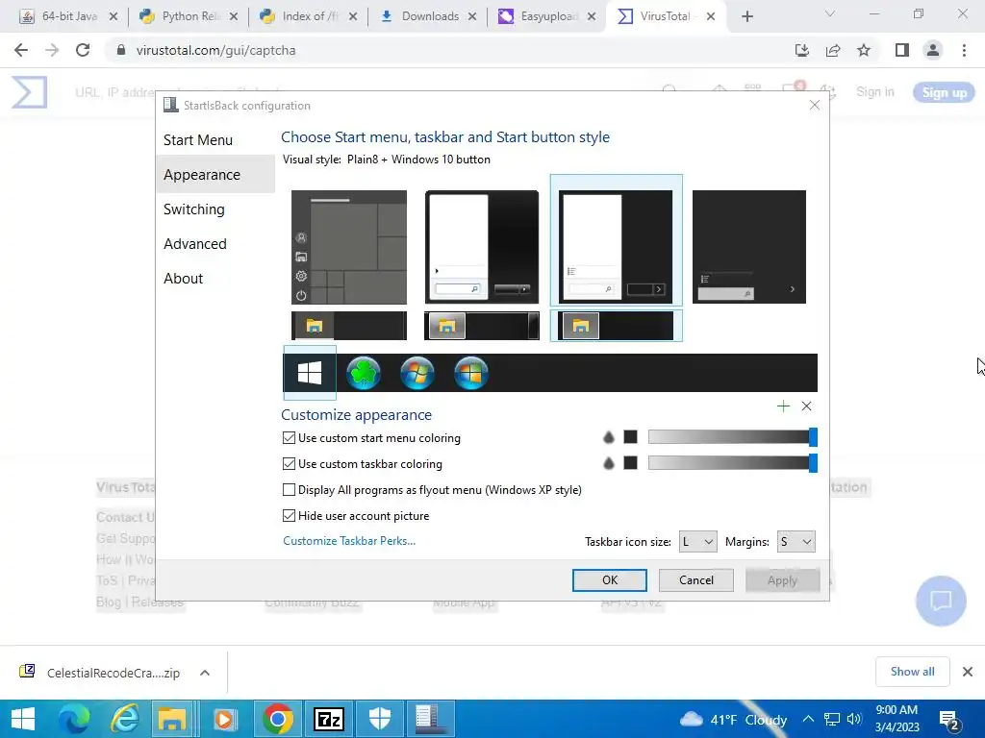Open the notification center icon
Viewport: 985px width, 738px height.
948,721
